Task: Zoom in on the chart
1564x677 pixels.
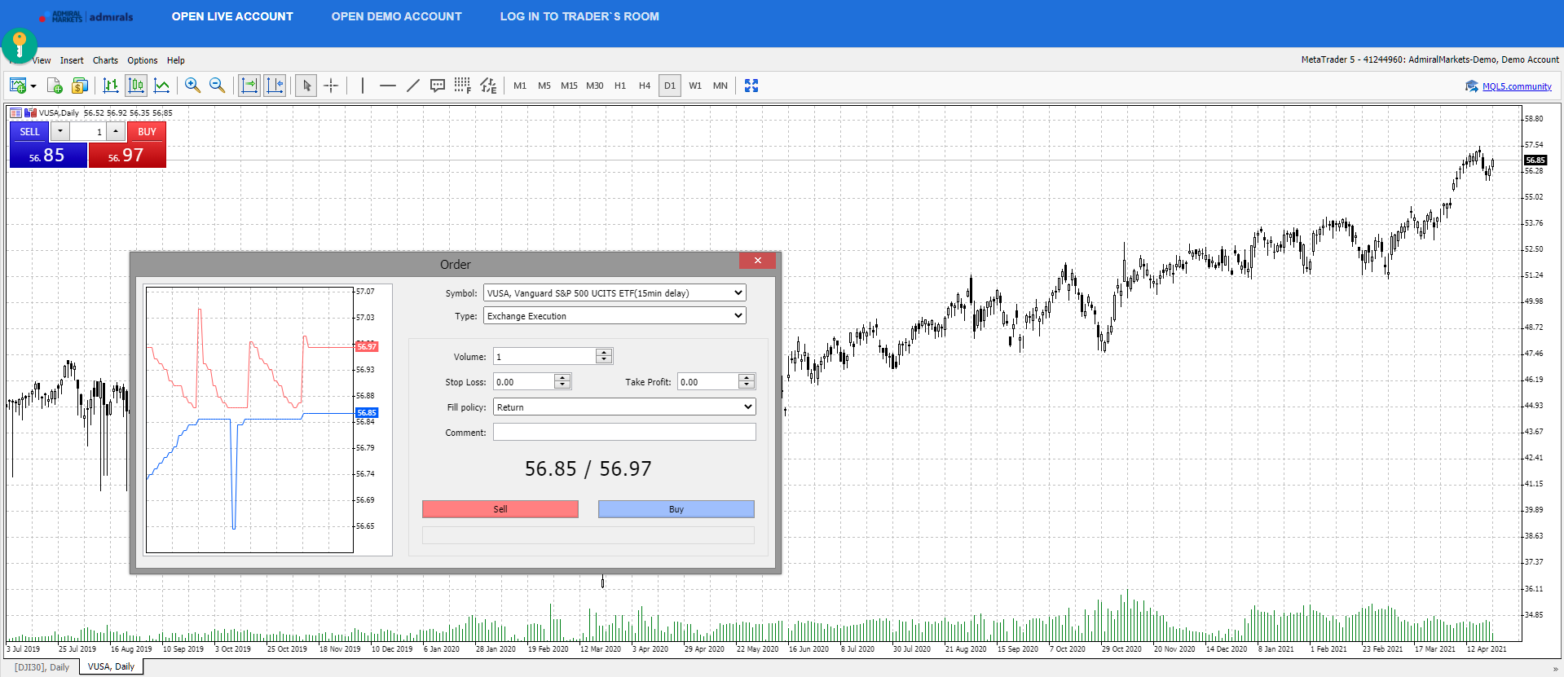Action: pos(192,86)
